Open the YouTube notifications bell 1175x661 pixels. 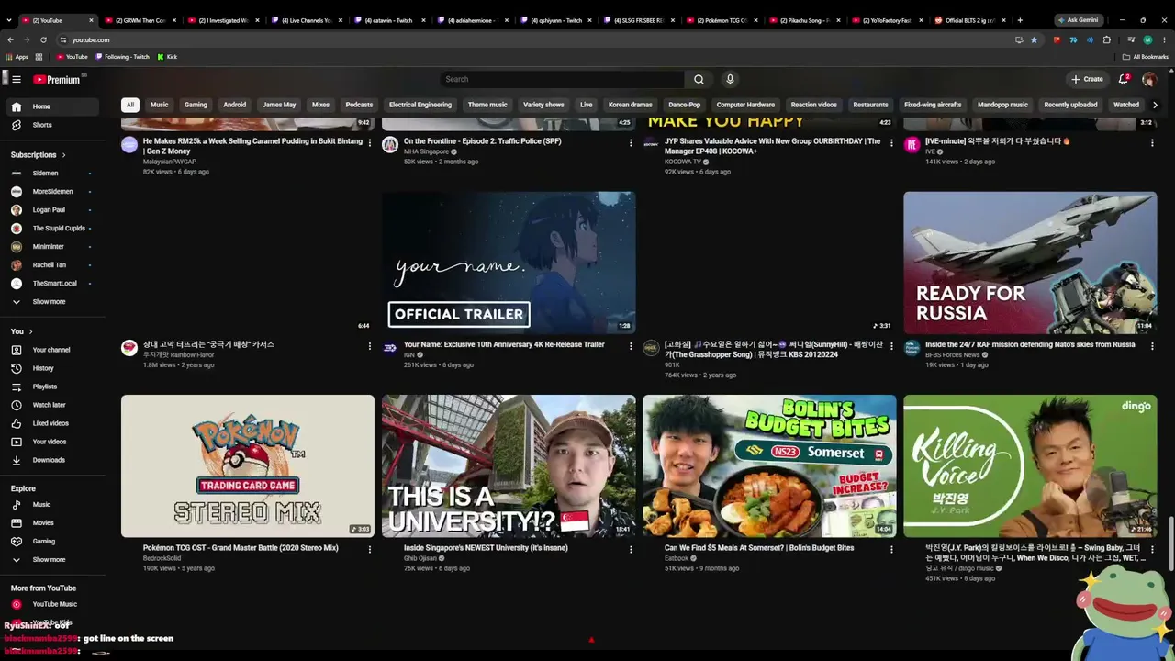click(x=1123, y=79)
